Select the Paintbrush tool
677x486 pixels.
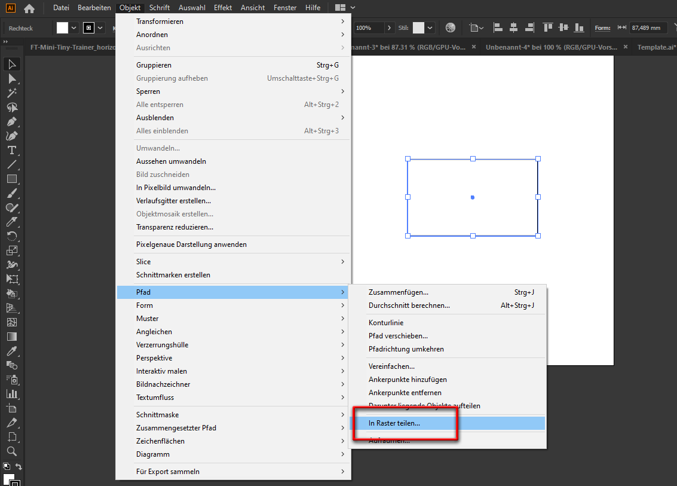click(12, 193)
